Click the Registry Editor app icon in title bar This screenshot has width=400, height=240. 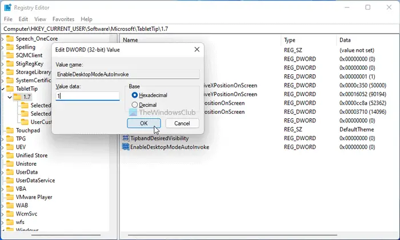pyautogui.click(x=7, y=7)
